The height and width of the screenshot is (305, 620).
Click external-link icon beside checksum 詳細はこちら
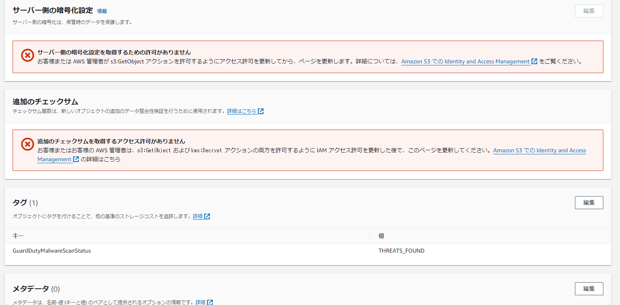(261, 111)
